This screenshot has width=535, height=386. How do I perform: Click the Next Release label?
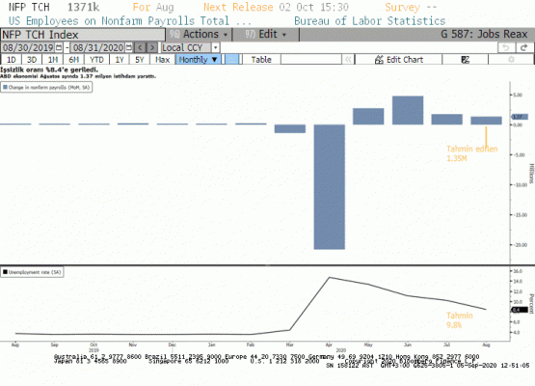238,7
